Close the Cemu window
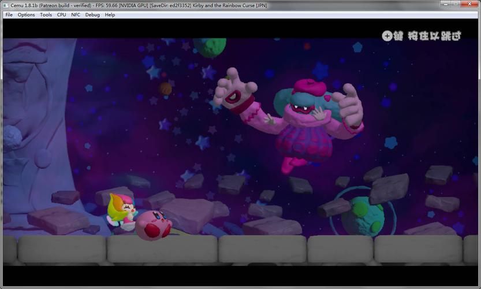This screenshot has width=481, height=289. [469, 3]
